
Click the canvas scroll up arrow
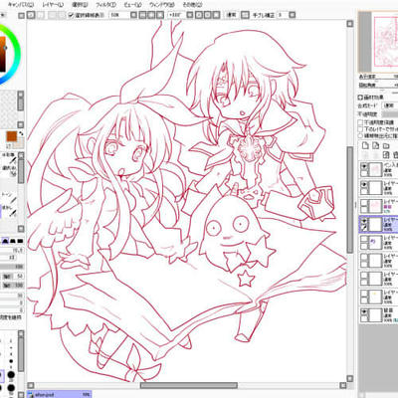coord(350,24)
